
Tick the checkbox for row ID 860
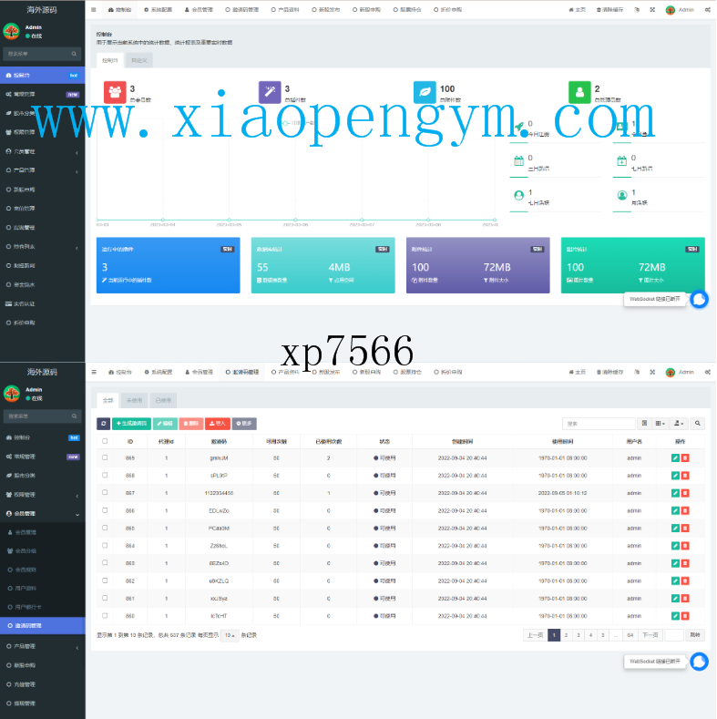coord(105,616)
